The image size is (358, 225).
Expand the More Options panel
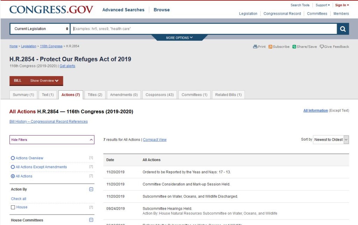coord(179,38)
